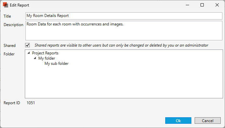Click the Edit Report title bar text

[19, 5]
